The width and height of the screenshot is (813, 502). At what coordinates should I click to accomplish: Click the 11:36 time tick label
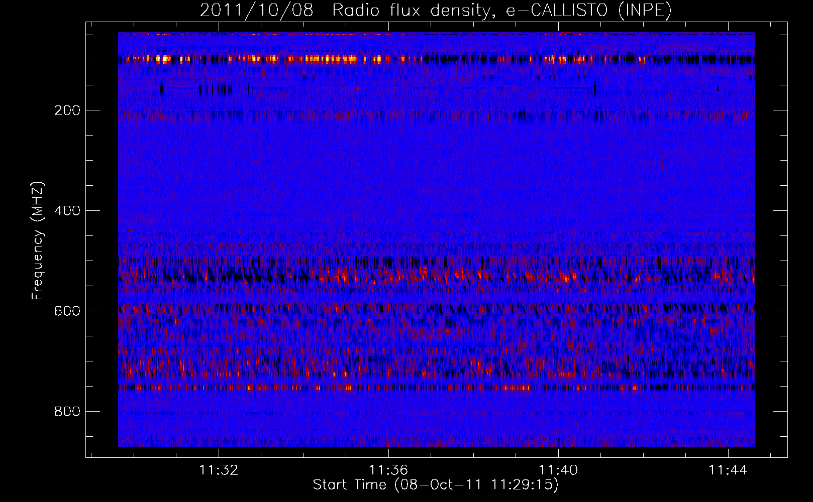coord(388,470)
